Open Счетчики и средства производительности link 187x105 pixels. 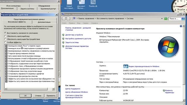tap(74, 96)
